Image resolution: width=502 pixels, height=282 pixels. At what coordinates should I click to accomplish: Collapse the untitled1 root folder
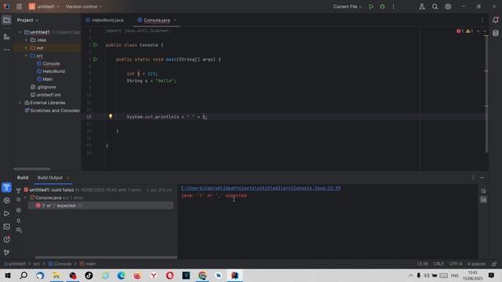(20, 32)
